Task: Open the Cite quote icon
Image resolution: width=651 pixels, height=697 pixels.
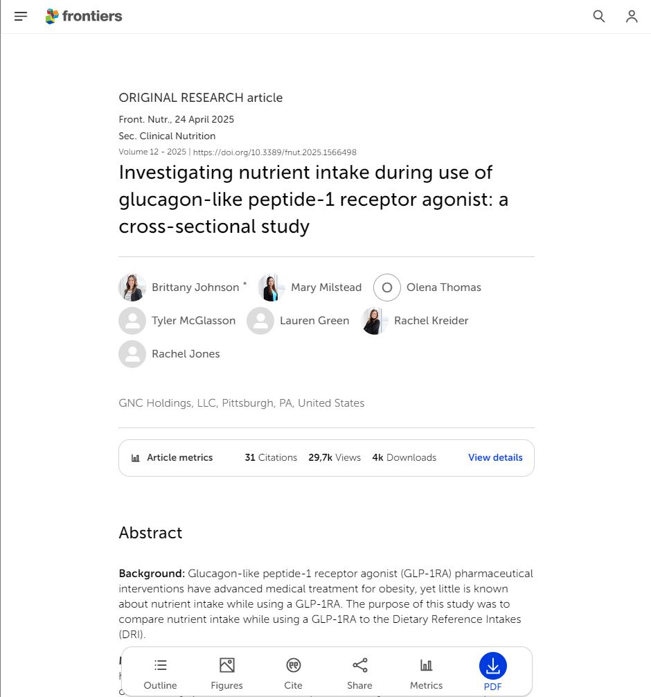Action: 293,665
